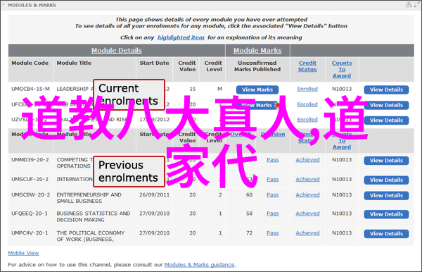Open the Achieved link for UFQEEQ-20-1

pos(307,214)
